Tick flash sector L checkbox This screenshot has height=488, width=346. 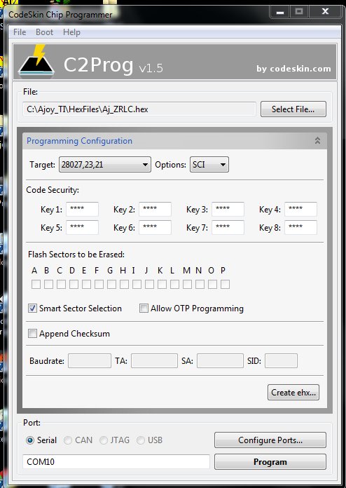coord(174,284)
